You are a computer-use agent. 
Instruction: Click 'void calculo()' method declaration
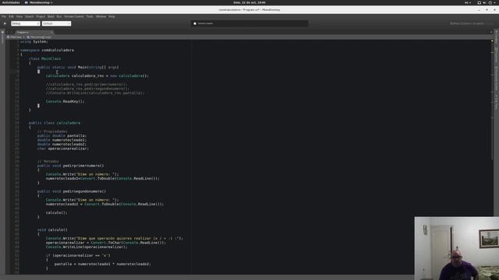point(52,230)
